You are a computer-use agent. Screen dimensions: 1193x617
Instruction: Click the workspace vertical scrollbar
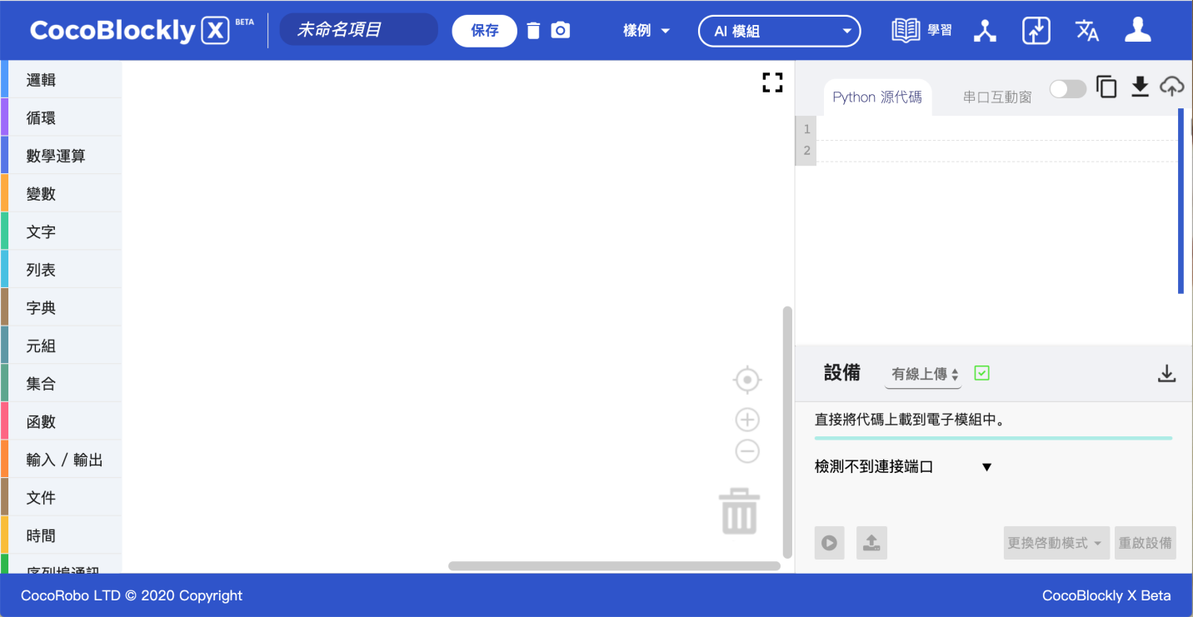[x=787, y=432]
